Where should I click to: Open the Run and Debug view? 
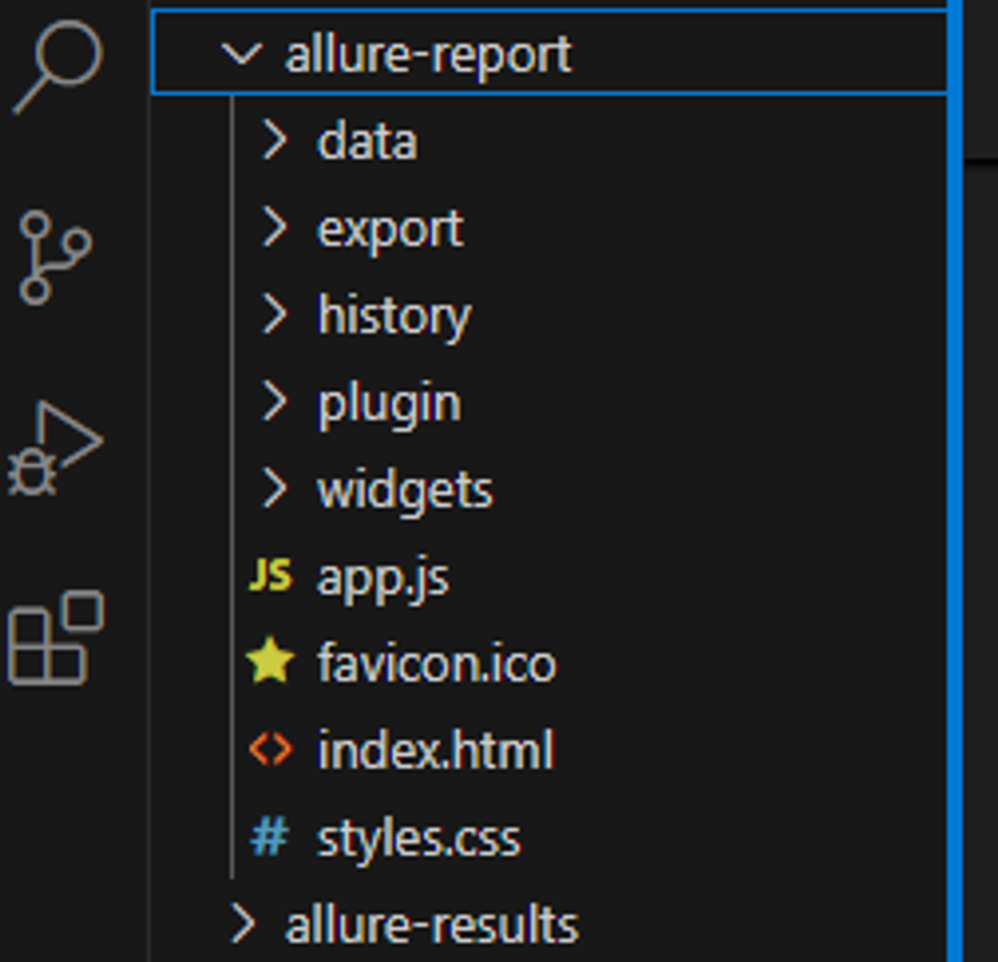56,449
